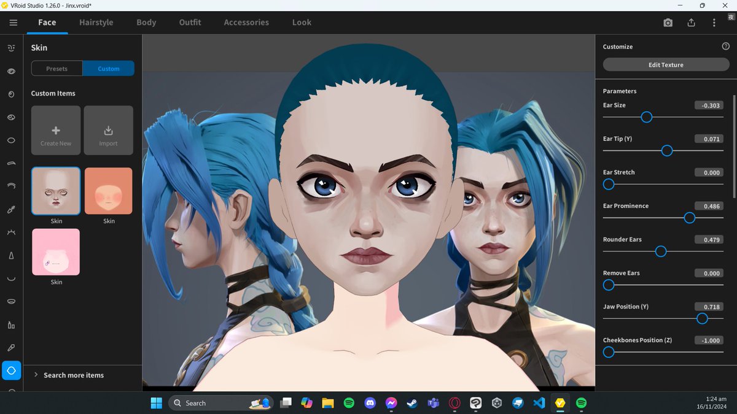Image resolution: width=737 pixels, height=414 pixels.
Task: Open Microsoft Teams from the taskbar
Action: point(433,403)
